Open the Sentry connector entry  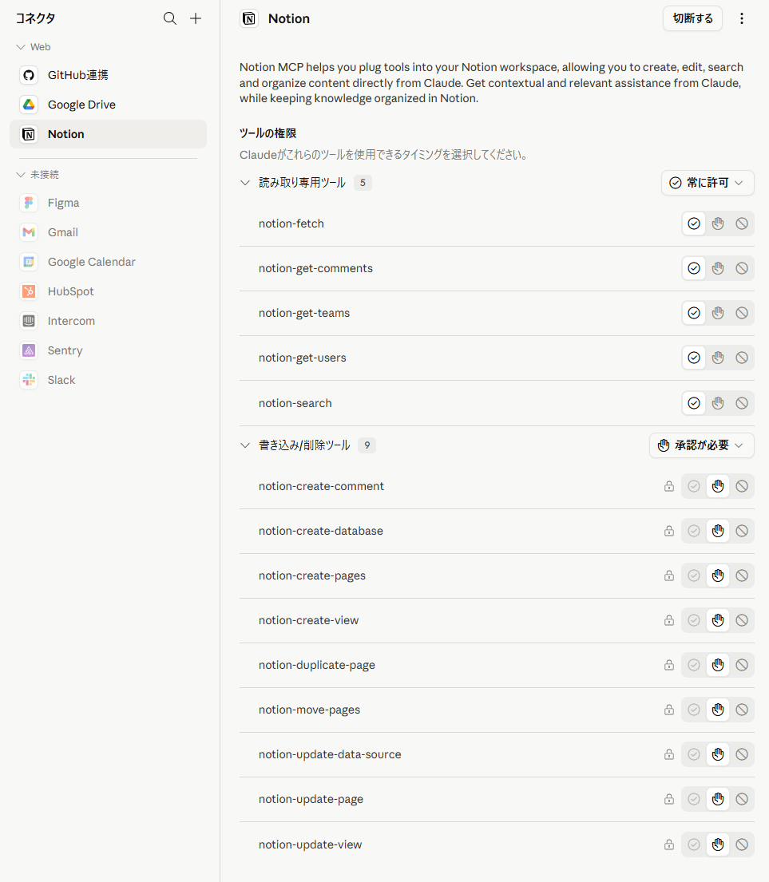coord(108,350)
